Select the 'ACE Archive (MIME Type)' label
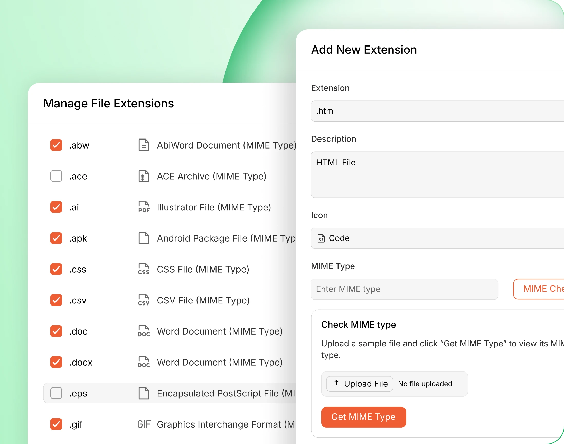Image resolution: width=564 pixels, height=444 pixels. pos(212,176)
